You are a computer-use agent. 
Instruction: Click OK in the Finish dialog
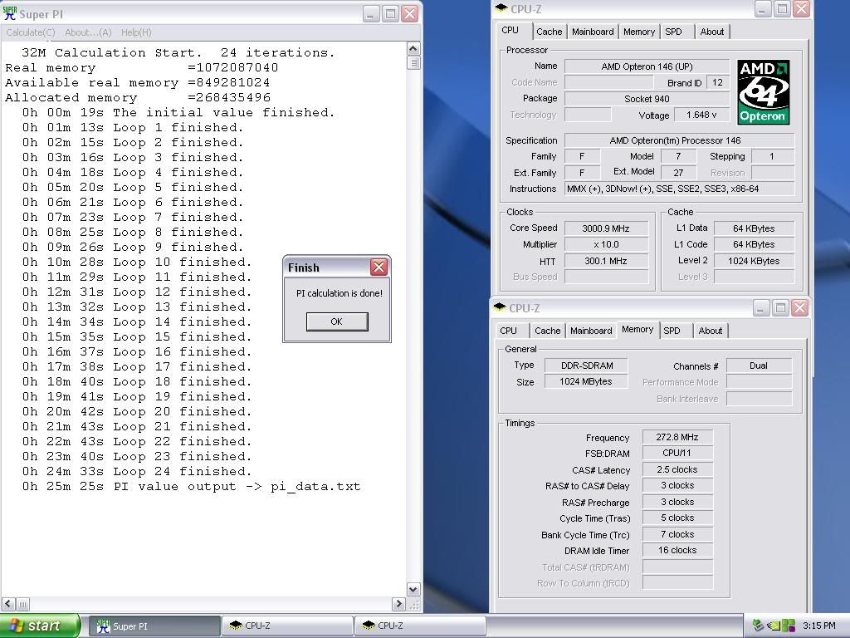pos(336,321)
